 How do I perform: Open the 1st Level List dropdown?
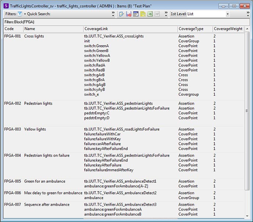[x=227, y=14]
